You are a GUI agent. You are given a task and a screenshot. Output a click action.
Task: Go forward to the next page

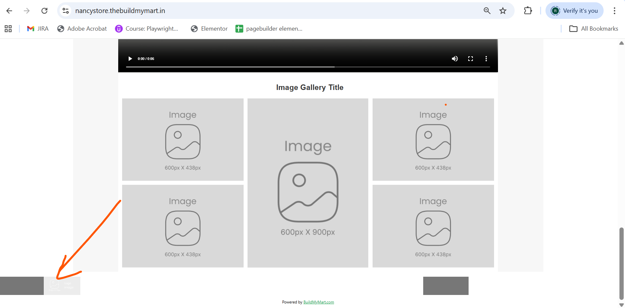(x=27, y=11)
